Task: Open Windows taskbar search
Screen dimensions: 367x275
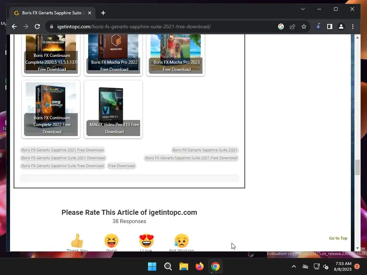Action: [x=168, y=266]
